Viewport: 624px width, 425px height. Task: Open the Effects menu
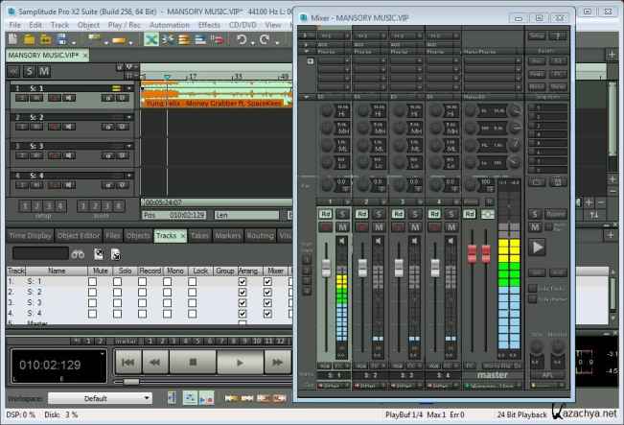tap(209, 24)
